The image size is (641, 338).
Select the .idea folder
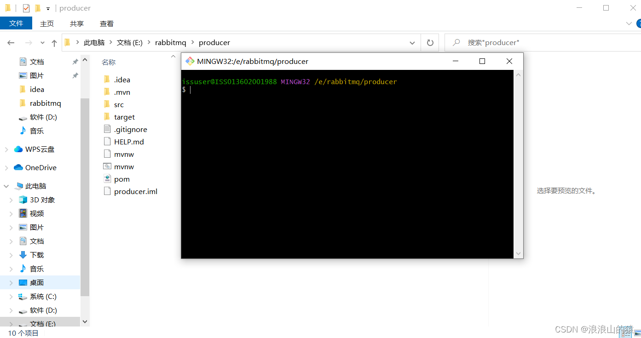pyautogui.click(x=122, y=80)
